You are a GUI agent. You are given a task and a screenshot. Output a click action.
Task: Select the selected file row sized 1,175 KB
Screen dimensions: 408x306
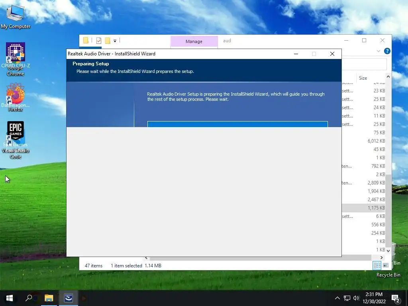[363, 208]
